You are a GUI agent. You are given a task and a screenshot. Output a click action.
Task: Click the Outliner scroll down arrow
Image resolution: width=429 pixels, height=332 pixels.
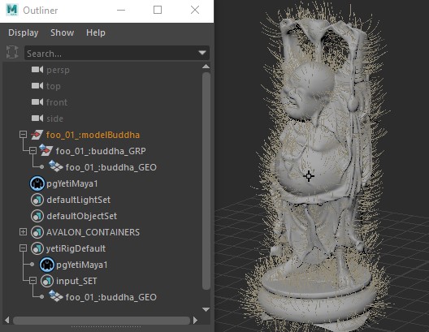(x=206, y=309)
